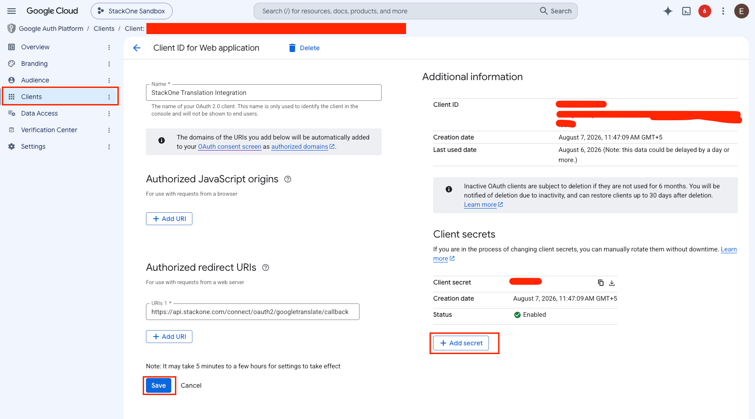The width and height of the screenshot is (755, 419).
Task: Open Overview in the sidebar
Action: coord(35,47)
